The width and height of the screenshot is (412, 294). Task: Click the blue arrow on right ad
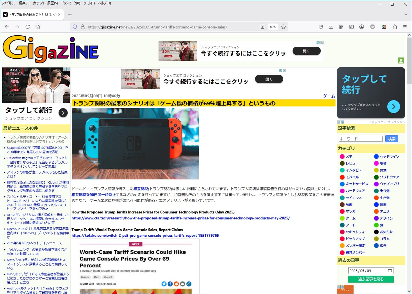click(x=394, y=106)
